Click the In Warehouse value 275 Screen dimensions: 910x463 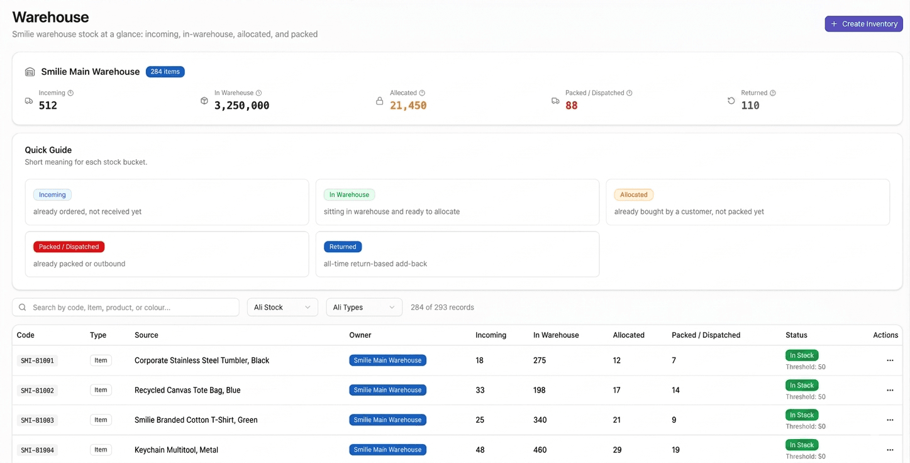tap(540, 360)
